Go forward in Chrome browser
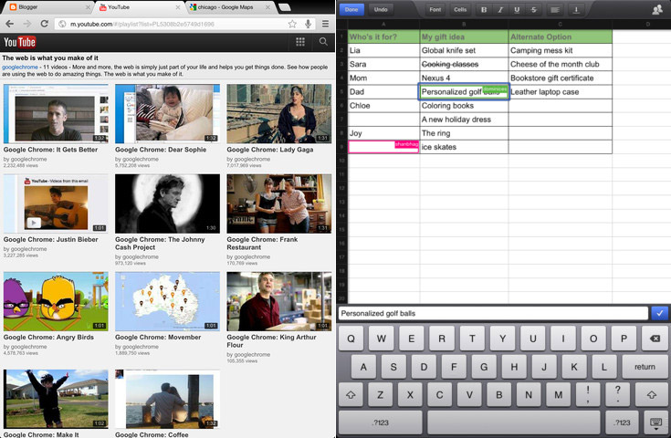 coord(27,24)
